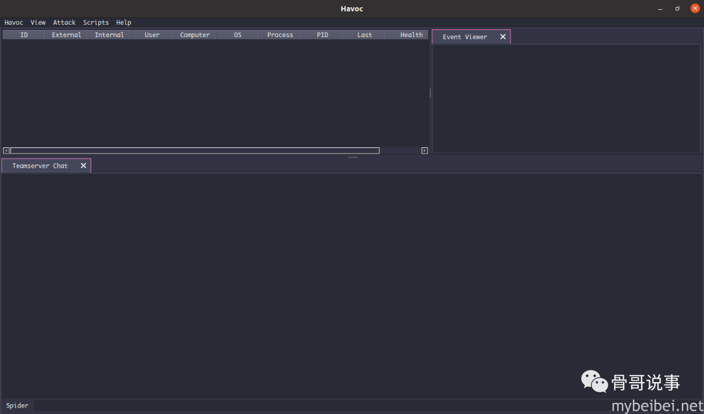Image resolution: width=704 pixels, height=414 pixels.
Task: Click the session table horizontal scrollbar handle
Action: coord(195,151)
